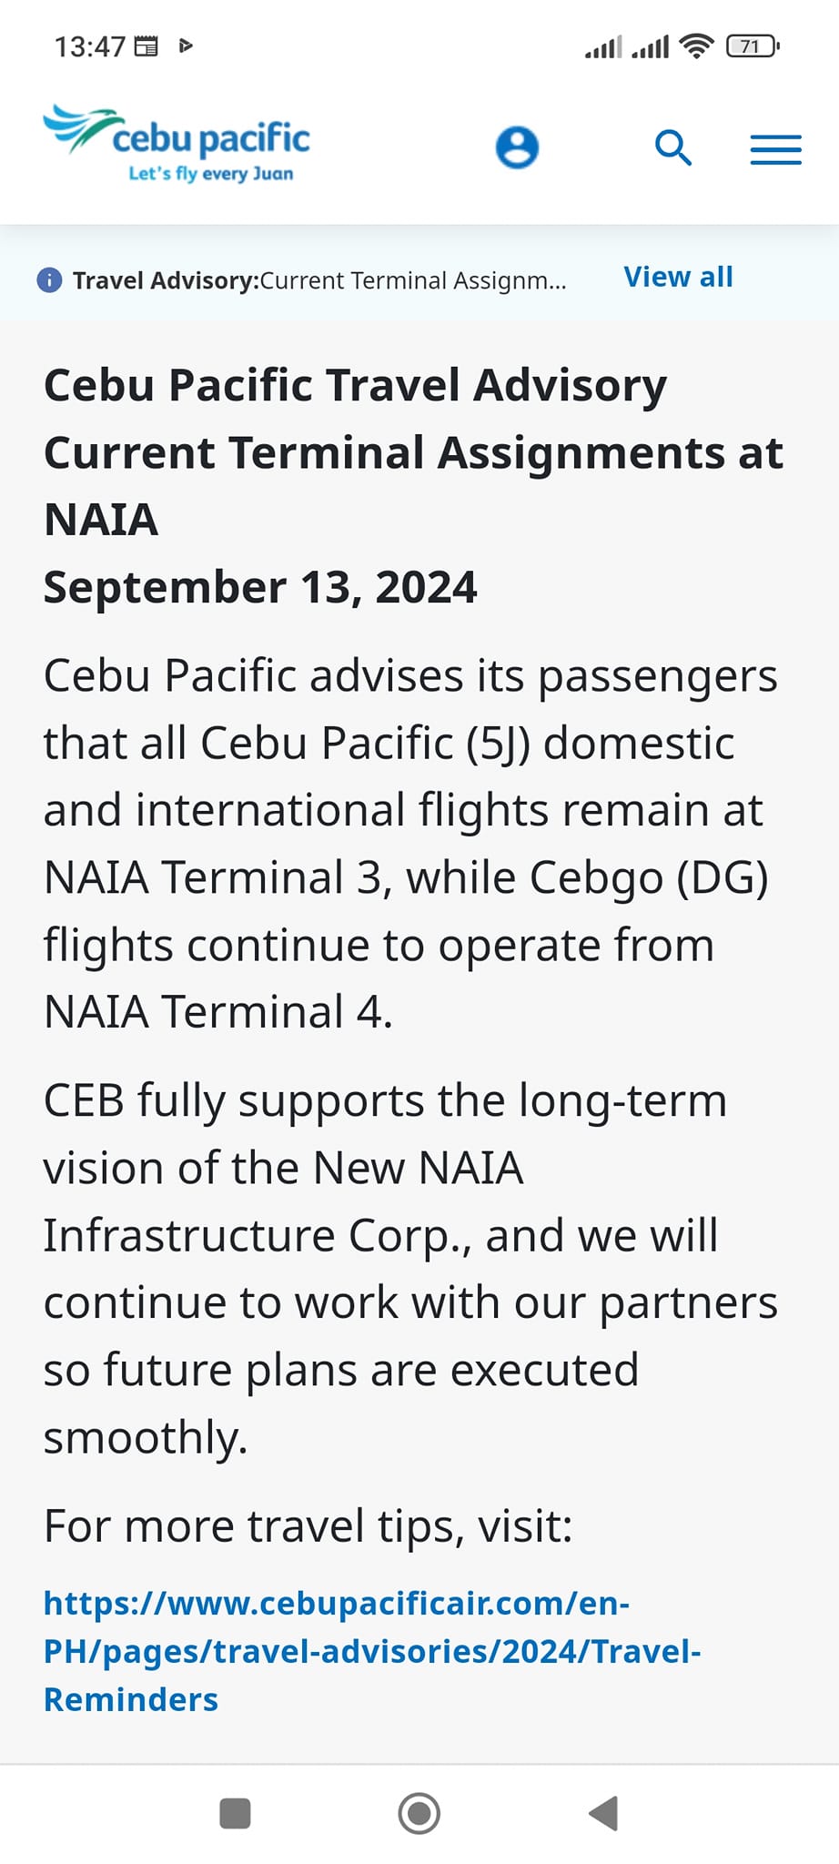Tap the NAIA Terminal 3 paragraph text
Viewport: 839px width, 1864px height.
coord(410,843)
